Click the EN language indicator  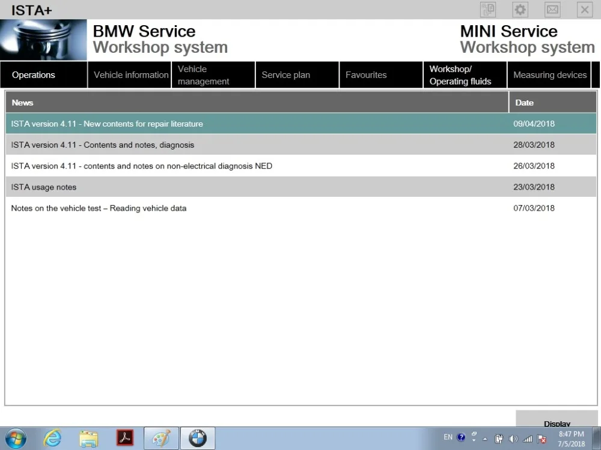pyautogui.click(x=448, y=437)
